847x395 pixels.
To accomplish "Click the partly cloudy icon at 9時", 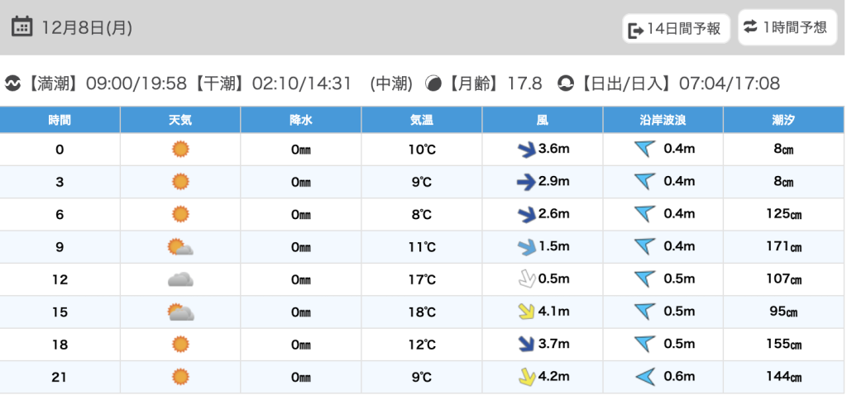I will [180, 247].
